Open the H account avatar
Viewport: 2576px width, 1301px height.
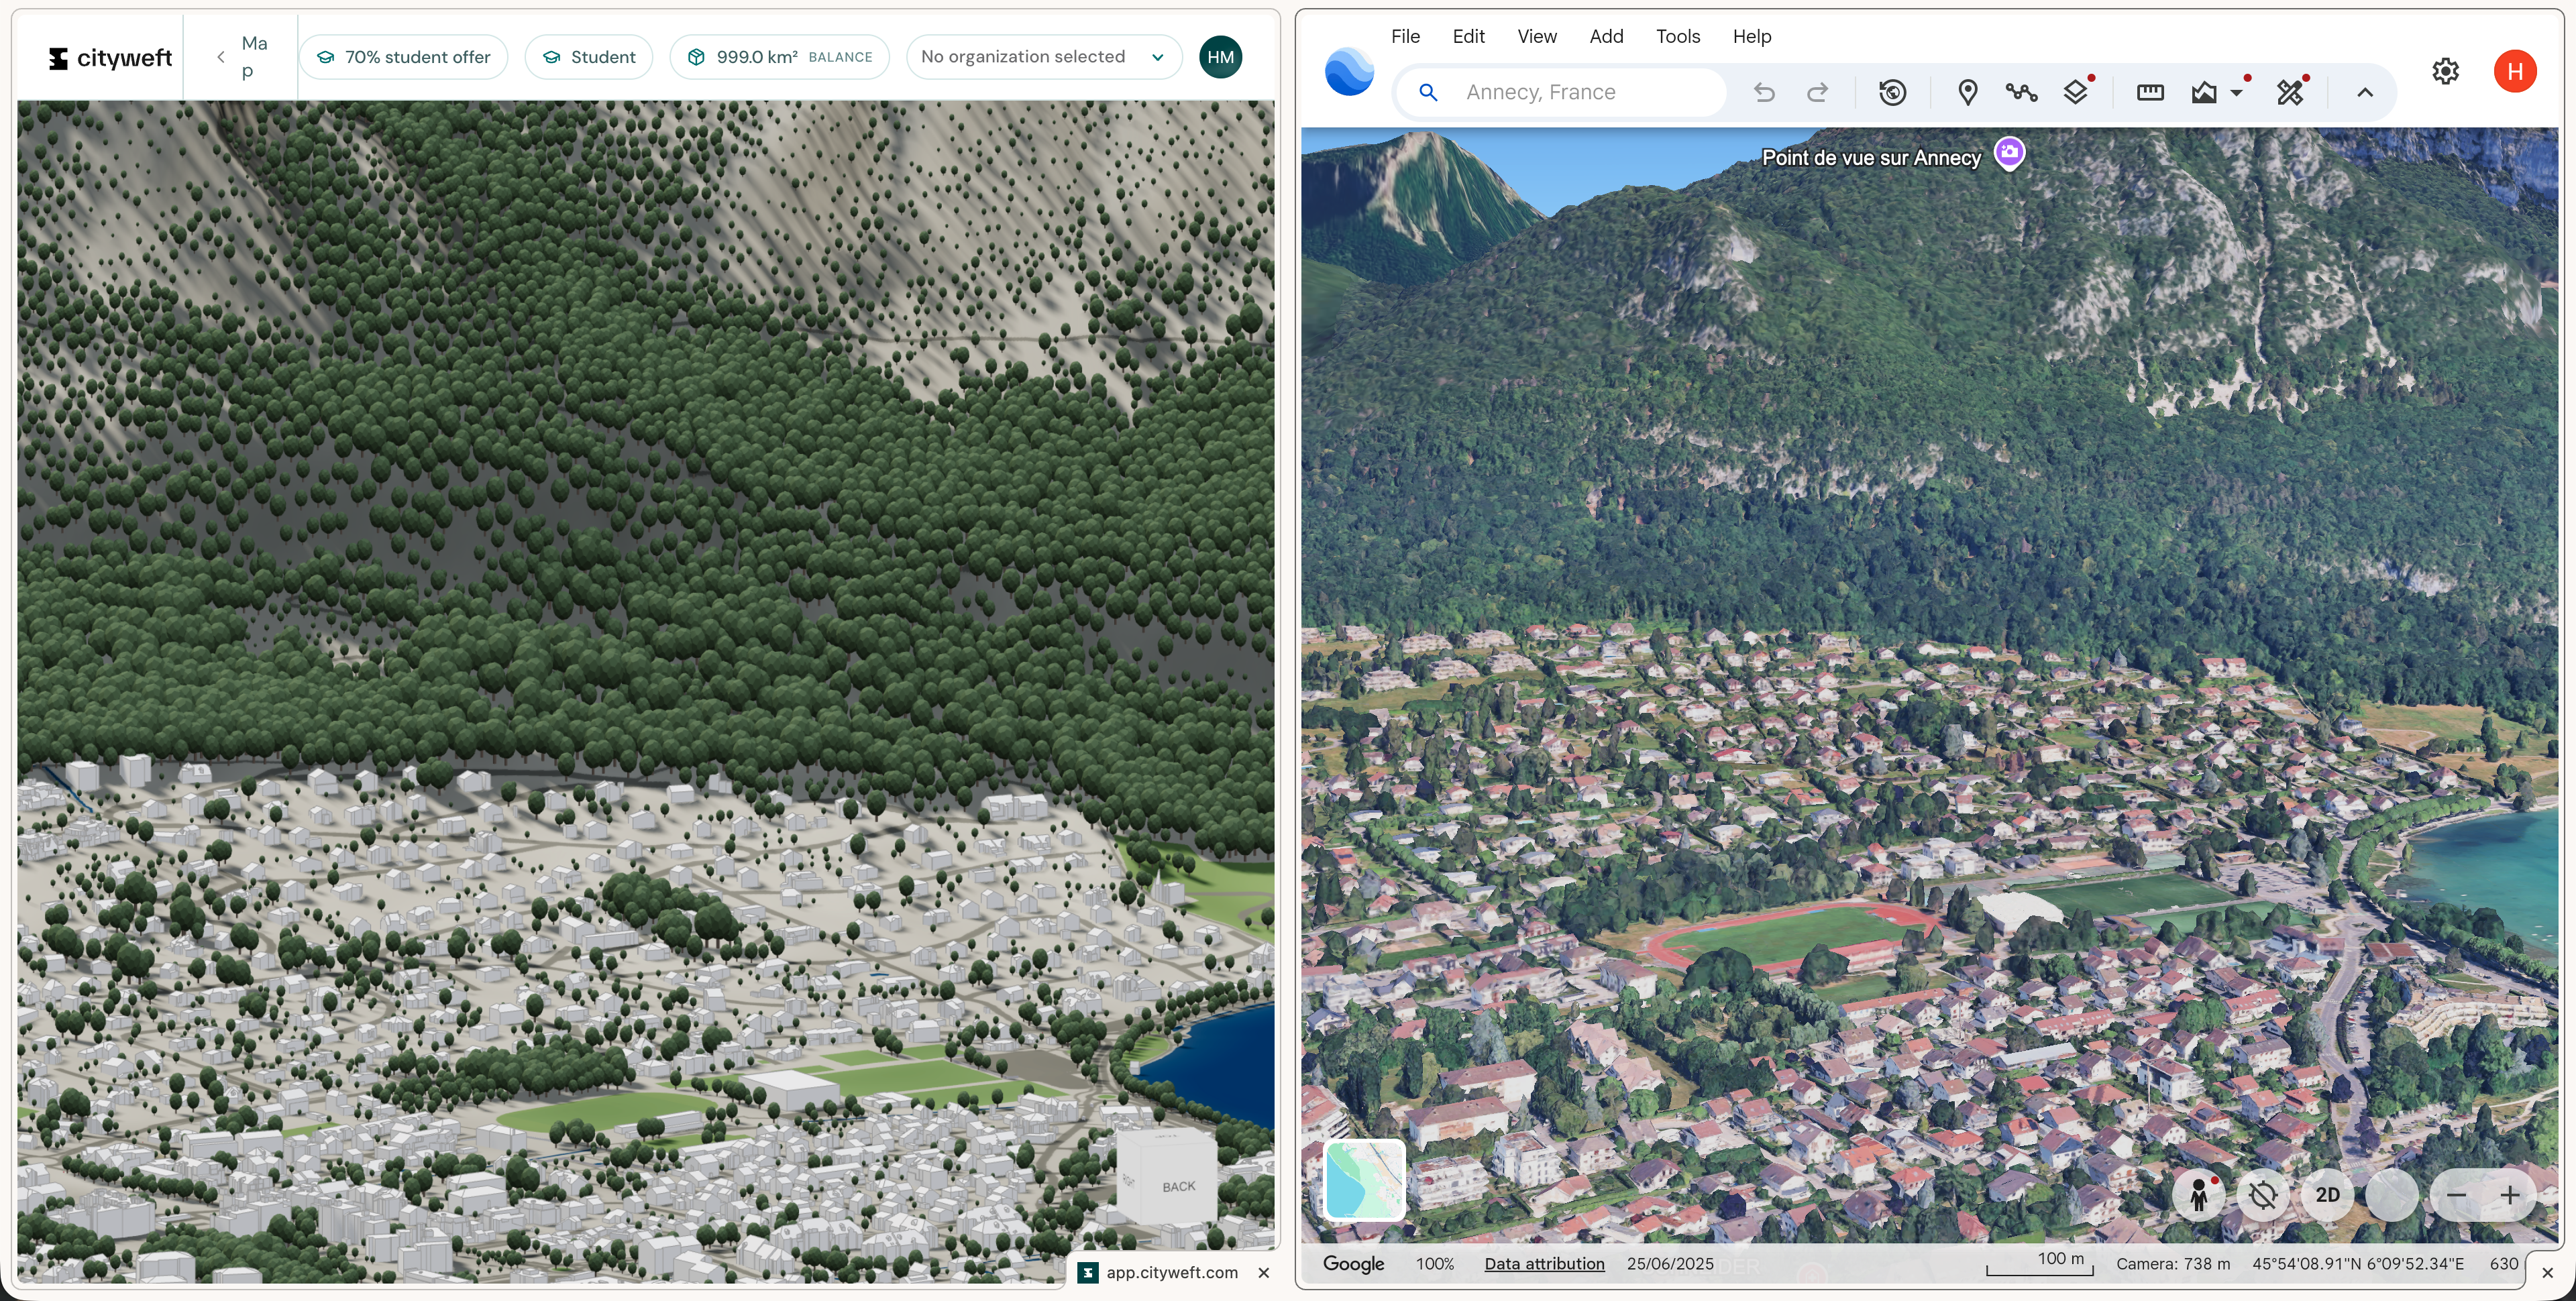[x=2515, y=71]
